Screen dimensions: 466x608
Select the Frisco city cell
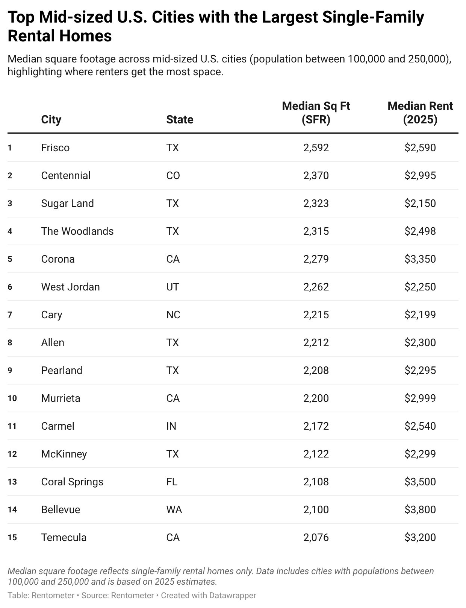[x=55, y=147]
